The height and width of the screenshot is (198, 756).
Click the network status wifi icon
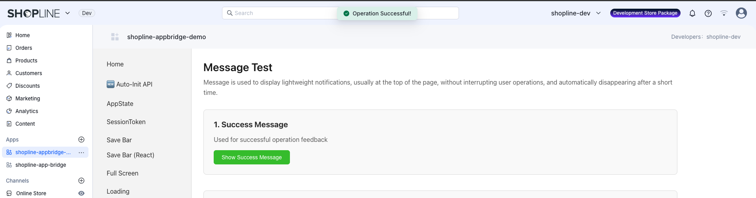pos(724,13)
